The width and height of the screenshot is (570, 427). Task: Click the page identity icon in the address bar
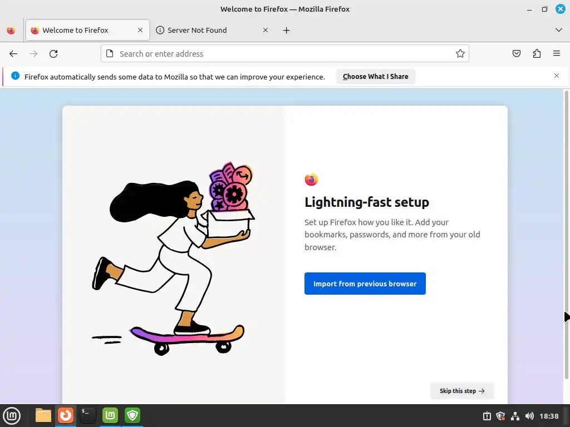click(x=110, y=54)
